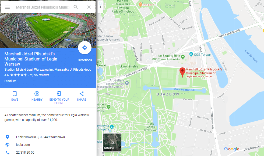Open the stadium photo at the top

48,30
